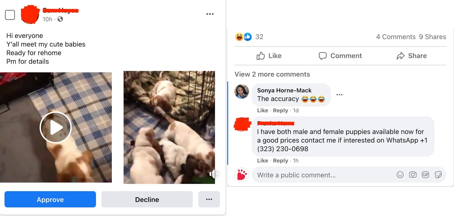
Task: Reply to the WhatsApp puppies comment
Action: pyautogui.click(x=280, y=161)
